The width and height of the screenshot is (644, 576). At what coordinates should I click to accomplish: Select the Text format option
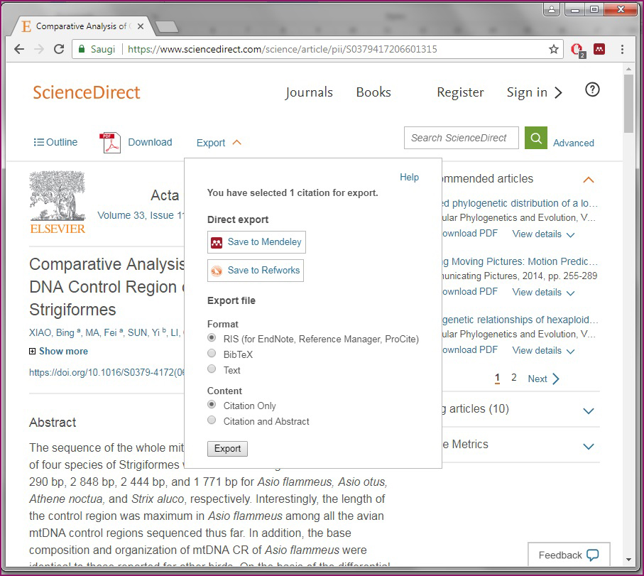(x=212, y=369)
